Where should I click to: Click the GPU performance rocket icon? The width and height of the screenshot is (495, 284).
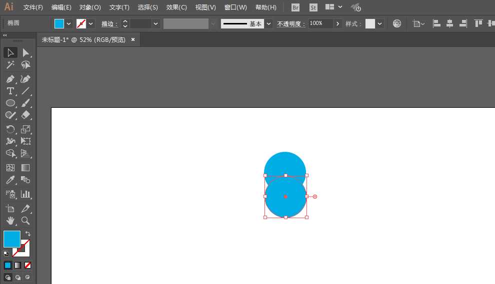tap(356, 7)
